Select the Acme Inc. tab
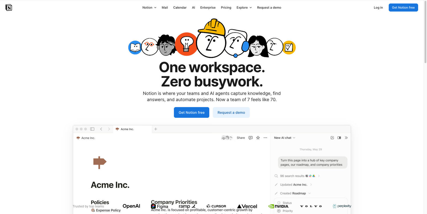This screenshot has width=427, height=214. point(132,129)
